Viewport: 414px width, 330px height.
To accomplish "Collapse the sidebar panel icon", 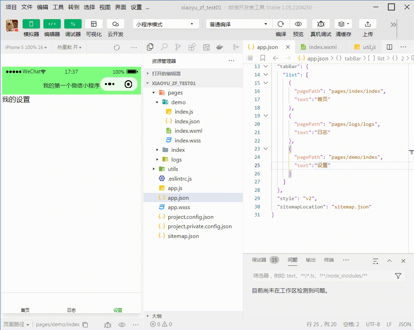I will (x=236, y=47).
